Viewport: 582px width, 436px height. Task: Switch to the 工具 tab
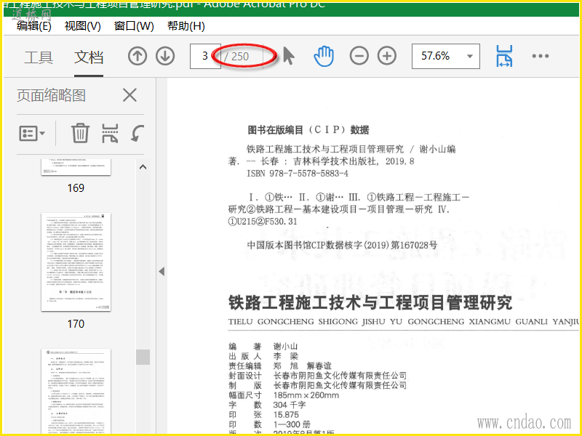(39, 57)
